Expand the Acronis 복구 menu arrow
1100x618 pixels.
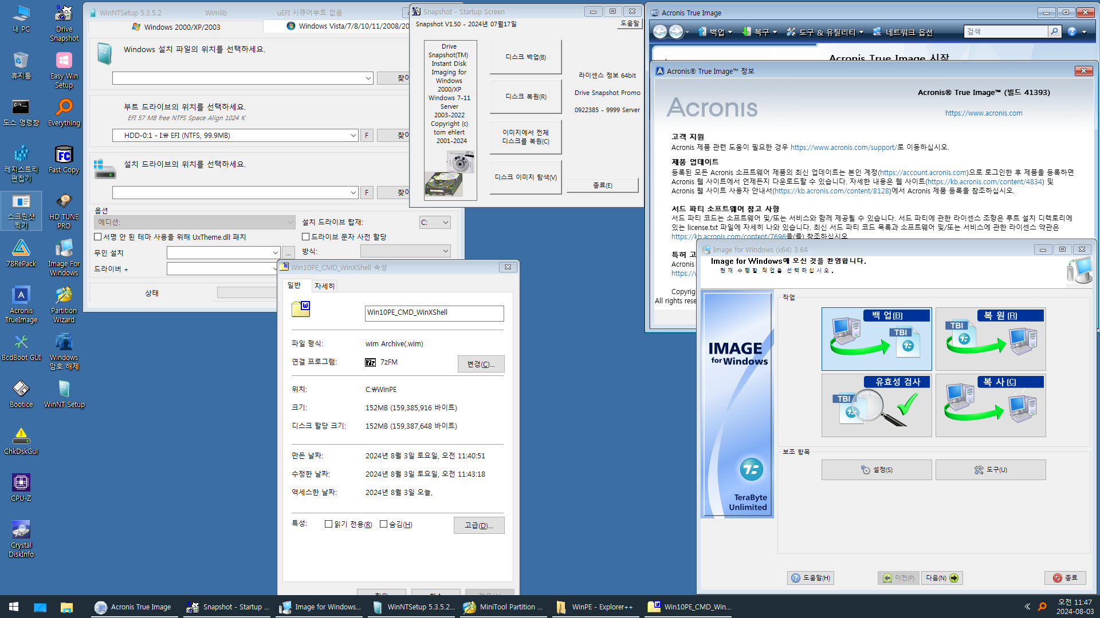(x=775, y=33)
